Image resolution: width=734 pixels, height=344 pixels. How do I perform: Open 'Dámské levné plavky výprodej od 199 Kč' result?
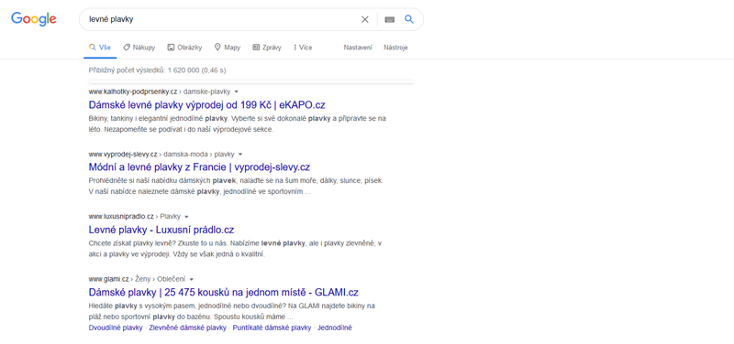pyautogui.click(x=207, y=104)
